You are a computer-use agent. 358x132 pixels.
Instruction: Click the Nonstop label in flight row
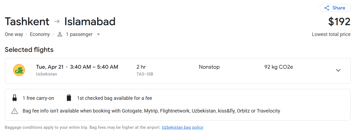coord(209,67)
